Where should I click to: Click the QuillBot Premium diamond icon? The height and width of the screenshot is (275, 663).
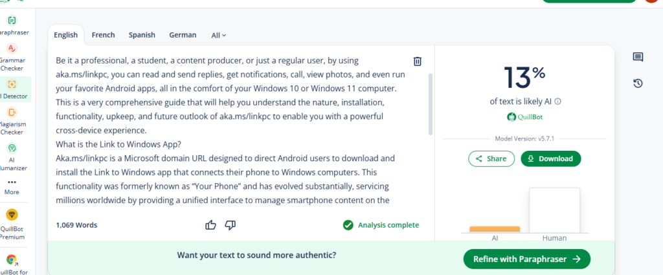[12, 215]
